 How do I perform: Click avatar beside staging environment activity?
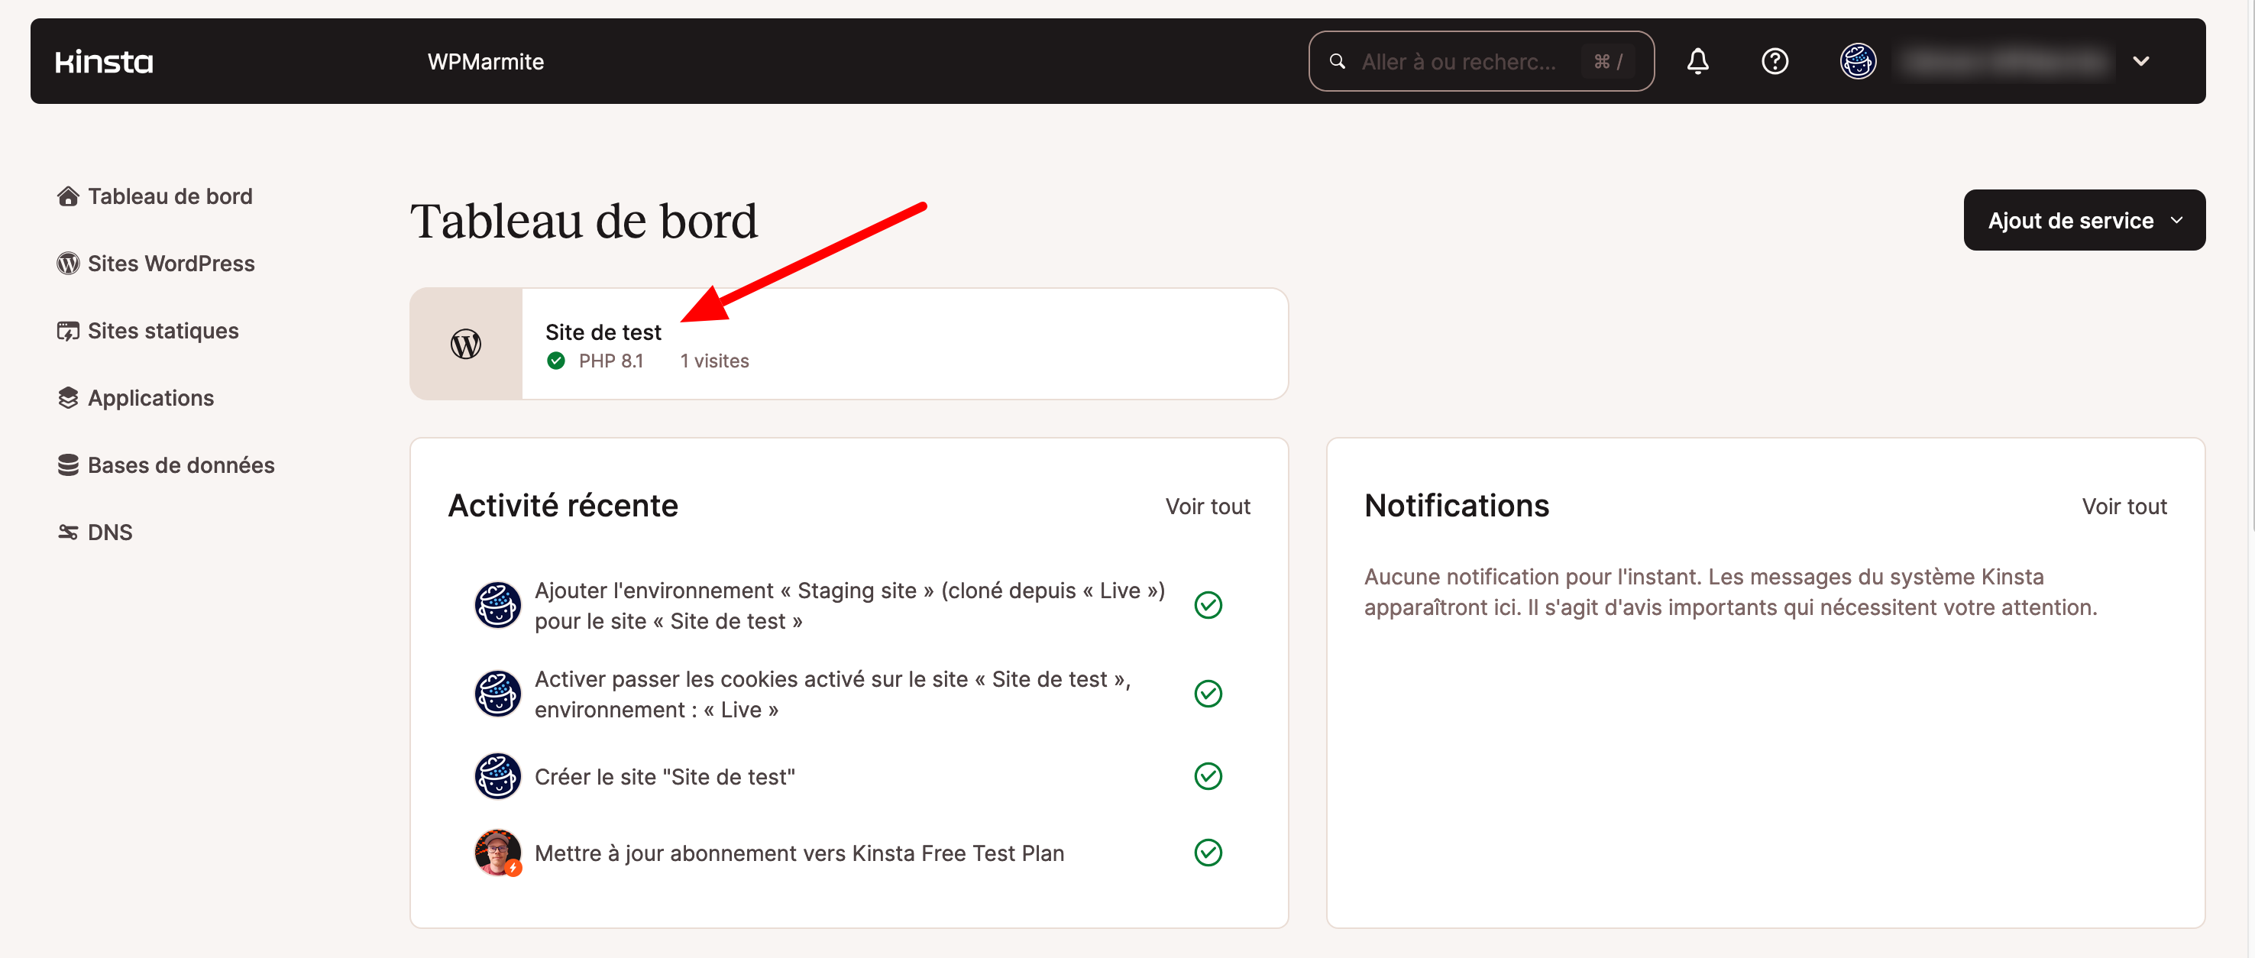point(498,605)
